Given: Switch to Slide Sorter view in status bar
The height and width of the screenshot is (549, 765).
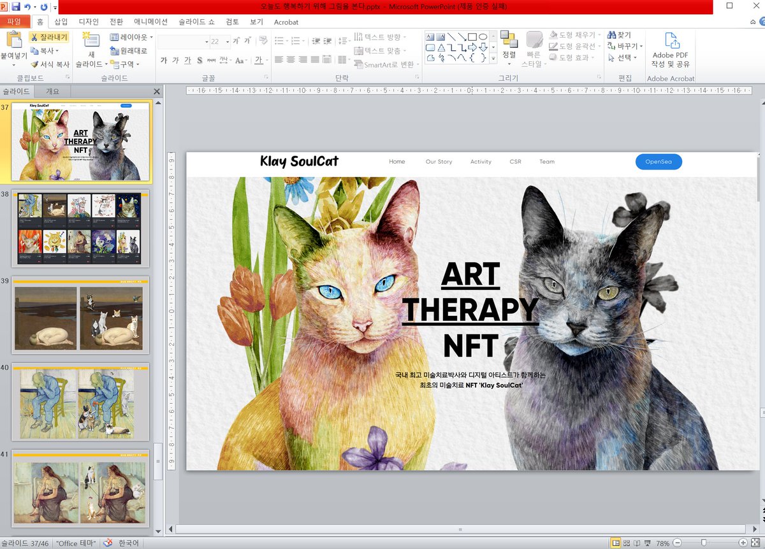Looking at the screenshot, I should click(627, 543).
